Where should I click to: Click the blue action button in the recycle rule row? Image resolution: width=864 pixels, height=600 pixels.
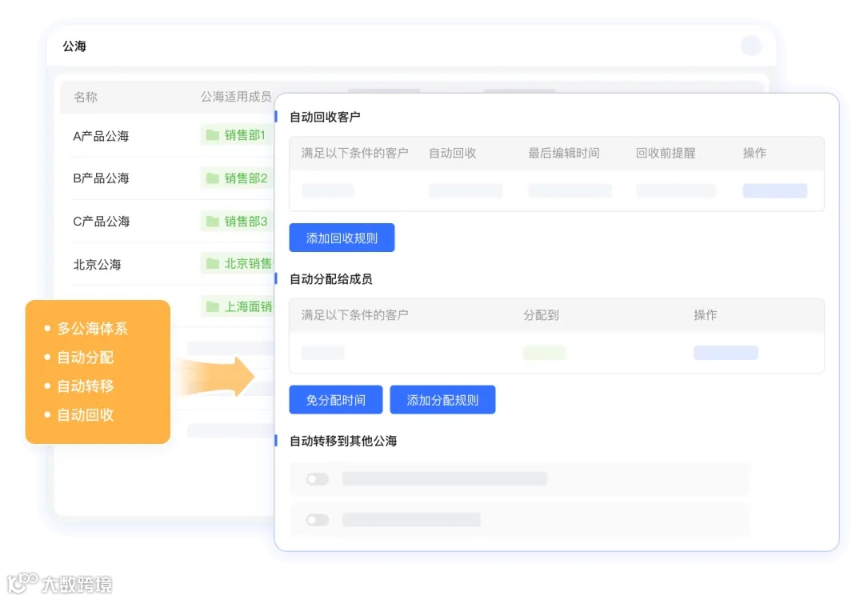pos(774,190)
